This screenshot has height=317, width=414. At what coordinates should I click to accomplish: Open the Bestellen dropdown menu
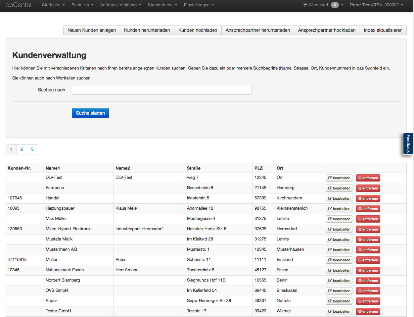click(x=82, y=5)
